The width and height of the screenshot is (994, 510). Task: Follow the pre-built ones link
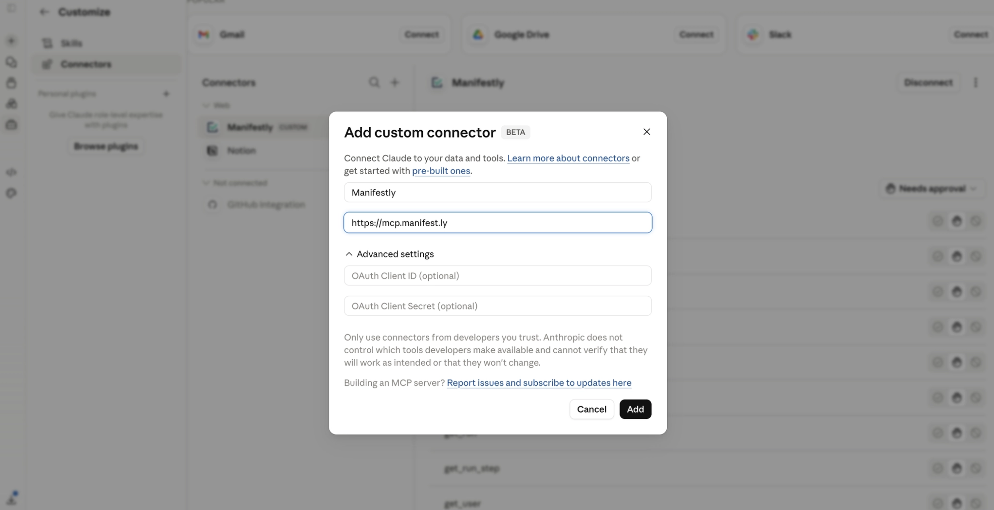[x=441, y=171]
